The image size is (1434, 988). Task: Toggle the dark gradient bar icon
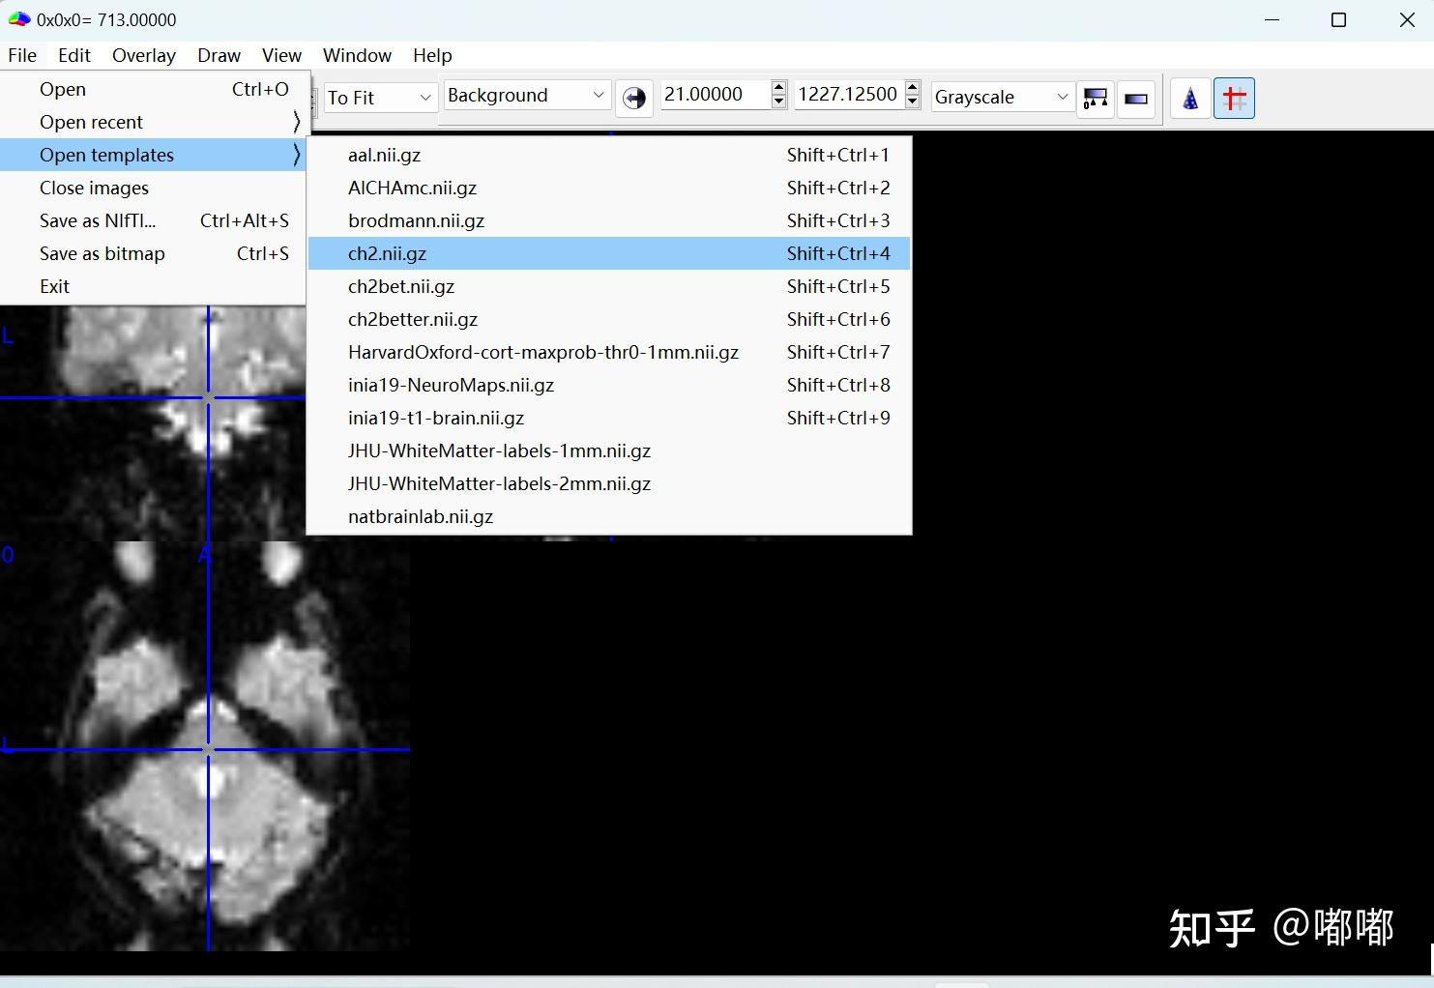click(x=1136, y=98)
